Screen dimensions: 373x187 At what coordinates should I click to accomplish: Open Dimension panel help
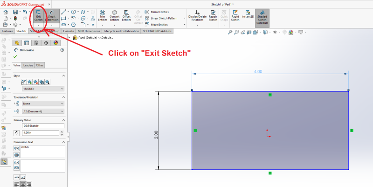[62, 50]
